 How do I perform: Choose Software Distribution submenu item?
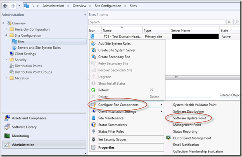[x=188, y=112]
